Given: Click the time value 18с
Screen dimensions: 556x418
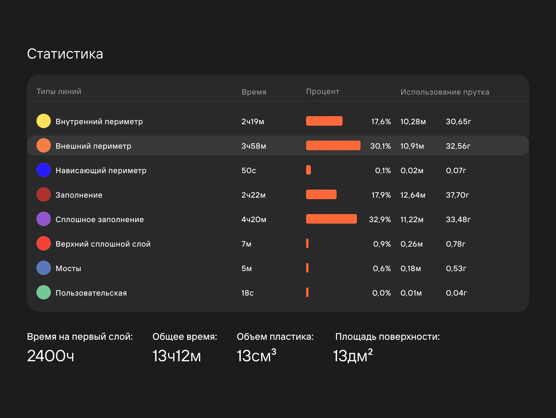Looking at the screenshot, I should point(248,293).
